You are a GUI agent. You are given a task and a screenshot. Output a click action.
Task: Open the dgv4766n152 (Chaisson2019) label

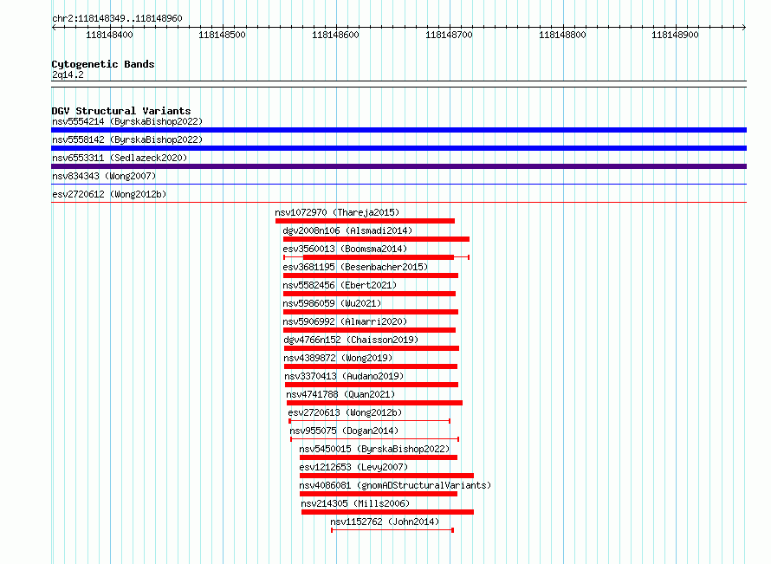(351, 340)
